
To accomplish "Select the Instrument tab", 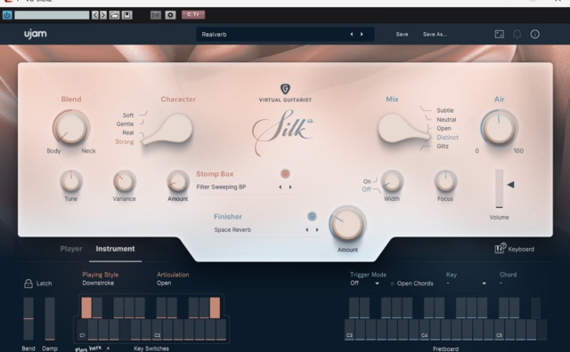I will (115, 249).
